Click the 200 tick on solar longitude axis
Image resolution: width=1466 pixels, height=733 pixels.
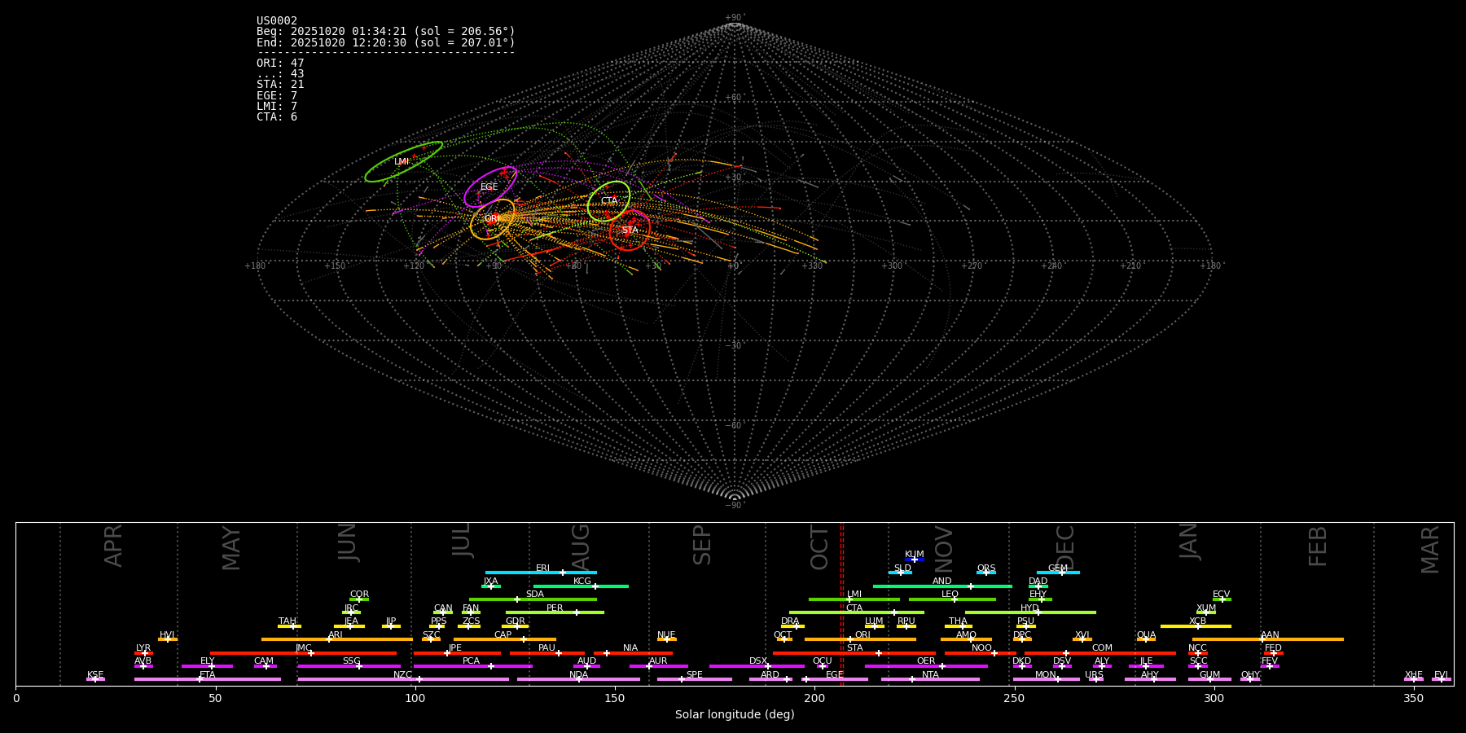pyautogui.click(x=814, y=698)
